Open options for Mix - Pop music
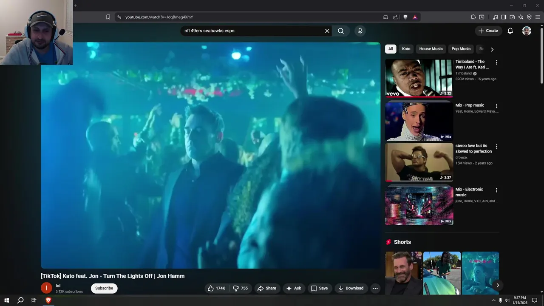544x306 pixels. tap(496, 106)
